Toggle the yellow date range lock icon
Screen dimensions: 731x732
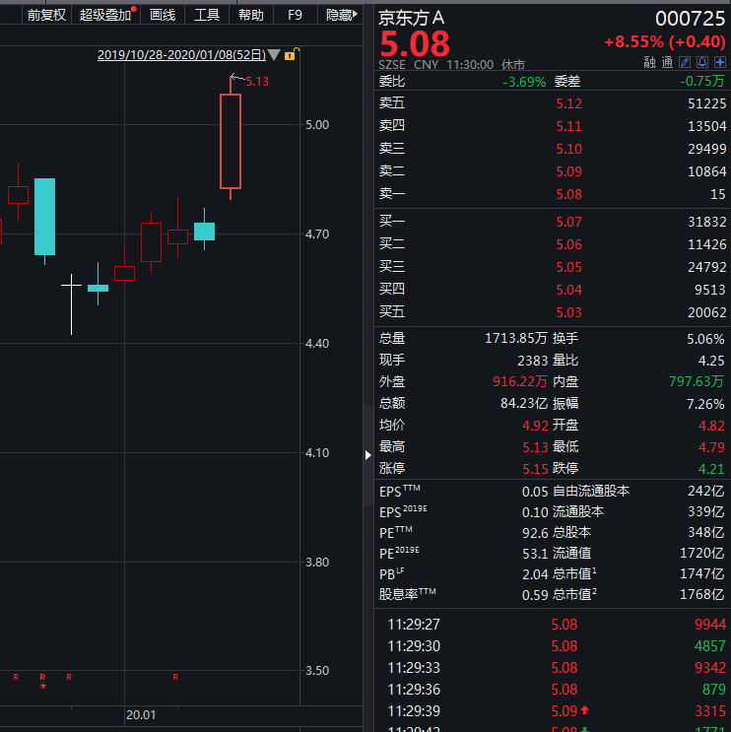coord(291,54)
